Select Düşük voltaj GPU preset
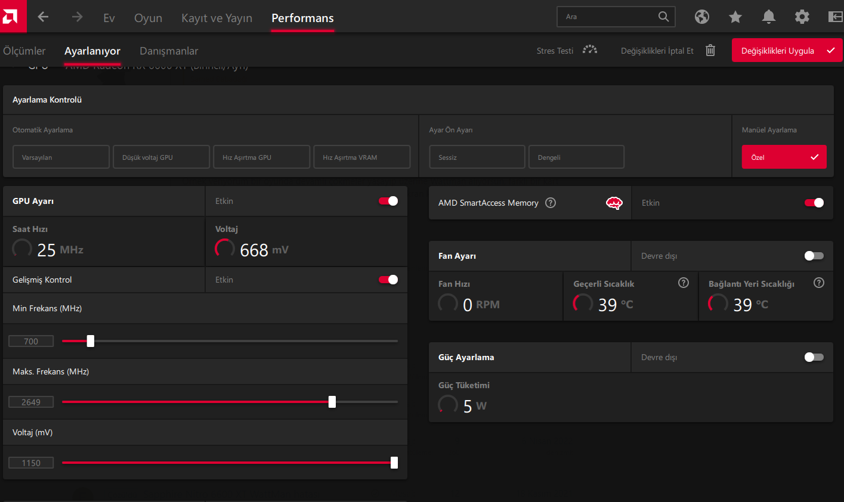Screen dimensions: 844x502 pyautogui.click(x=161, y=157)
